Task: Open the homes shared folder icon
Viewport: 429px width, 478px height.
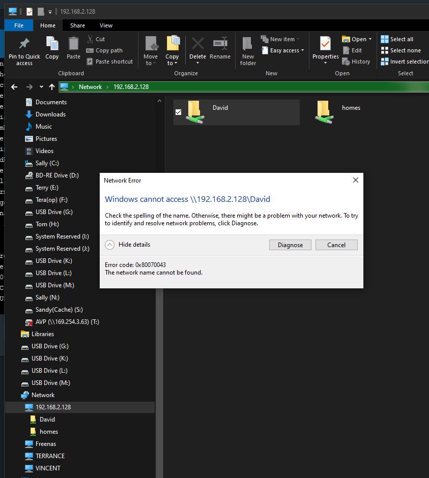Action: (x=324, y=112)
